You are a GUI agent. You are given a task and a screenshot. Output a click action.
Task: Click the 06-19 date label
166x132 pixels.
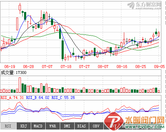(10, 67)
